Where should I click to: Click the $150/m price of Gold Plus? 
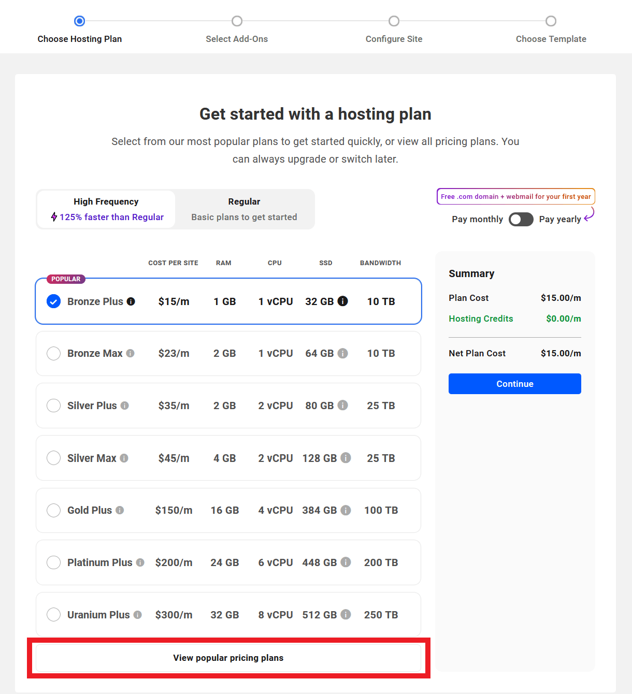tap(174, 510)
